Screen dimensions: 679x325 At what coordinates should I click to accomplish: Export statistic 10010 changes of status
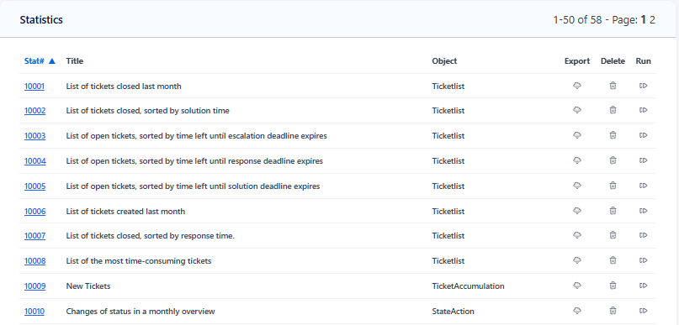tap(577, 311)
